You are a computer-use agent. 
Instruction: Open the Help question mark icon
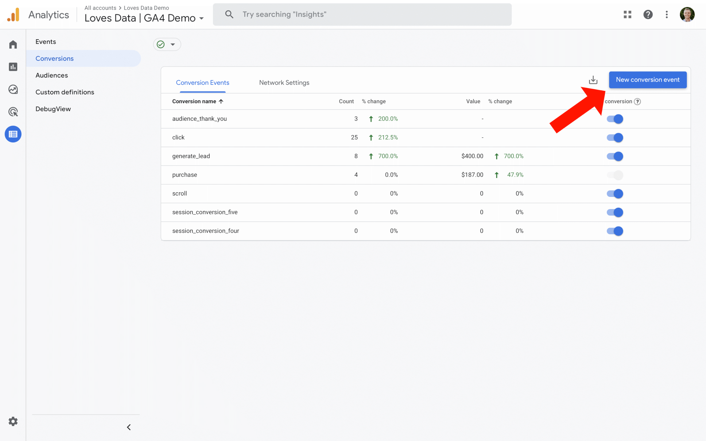648,14
